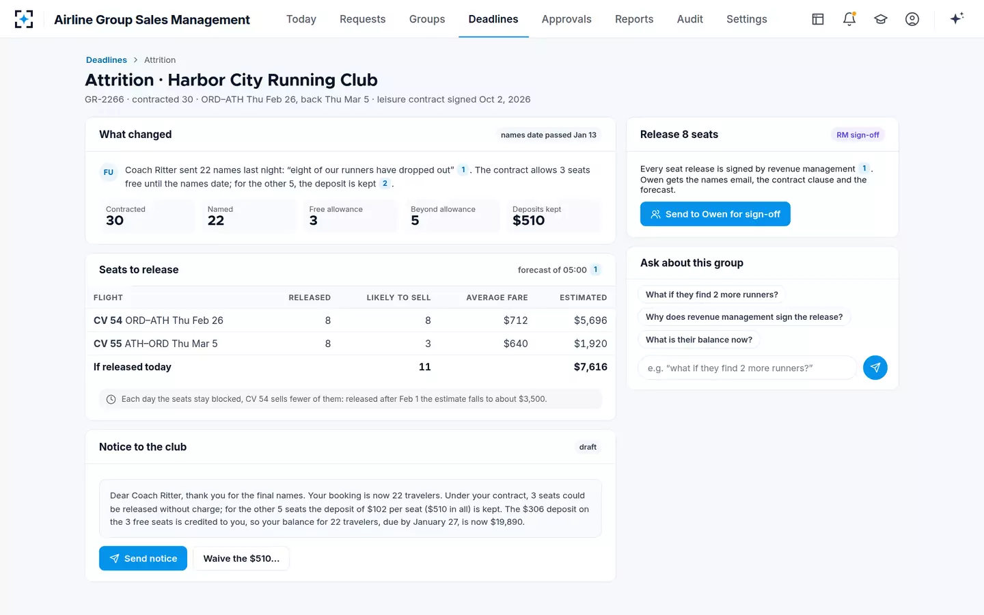Open the notifications bell
Image resolution: width=984 pixels, height=615 pixels.
pyautogui.click(x=849, y=19)
